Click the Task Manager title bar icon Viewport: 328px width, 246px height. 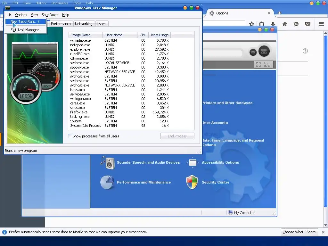click(8, 8)
